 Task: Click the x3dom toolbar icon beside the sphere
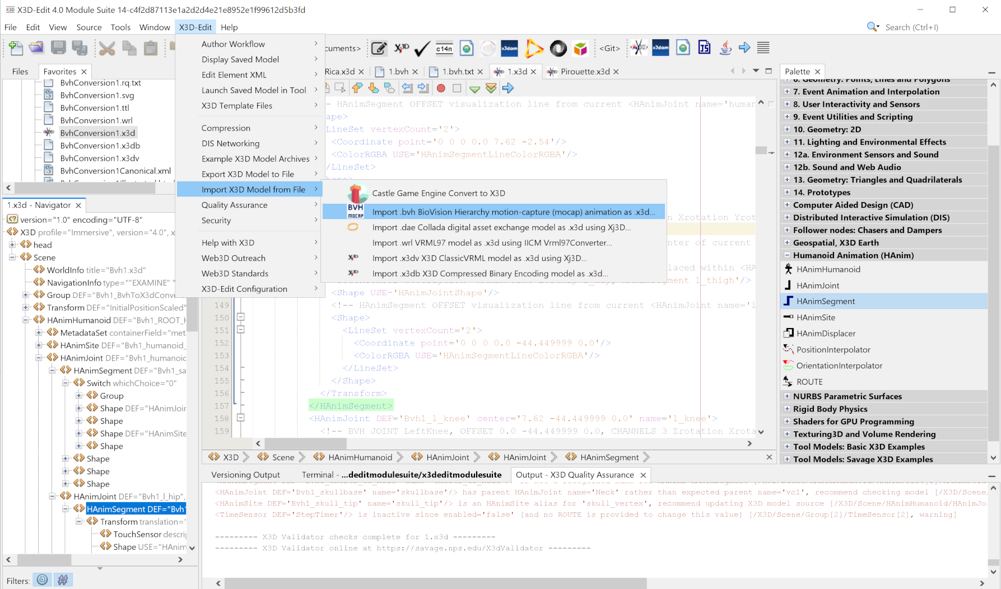509,49
